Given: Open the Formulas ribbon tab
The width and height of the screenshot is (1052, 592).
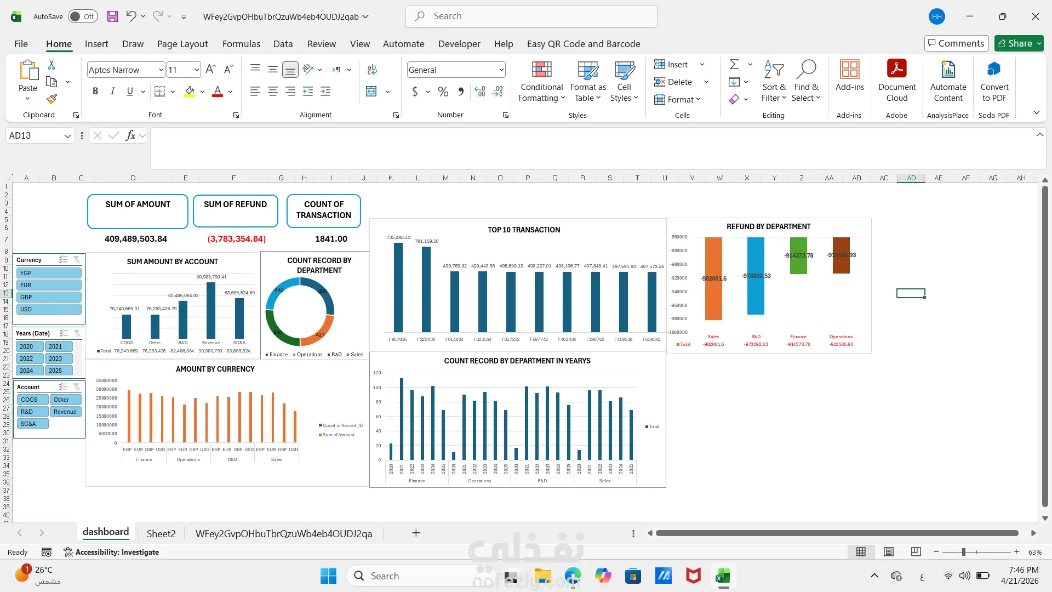Looking at the screenshot, I should (x=241, y=44).
